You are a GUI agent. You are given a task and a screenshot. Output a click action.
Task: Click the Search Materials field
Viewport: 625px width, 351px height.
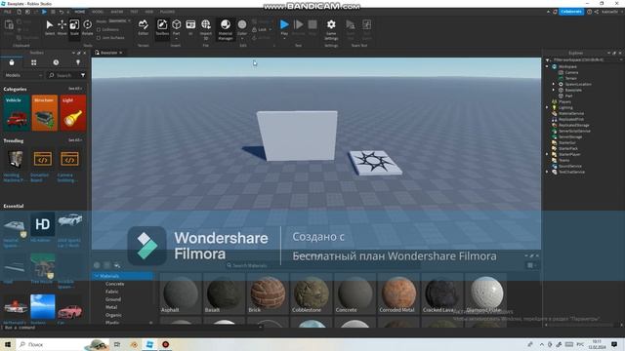click(323, 265)
